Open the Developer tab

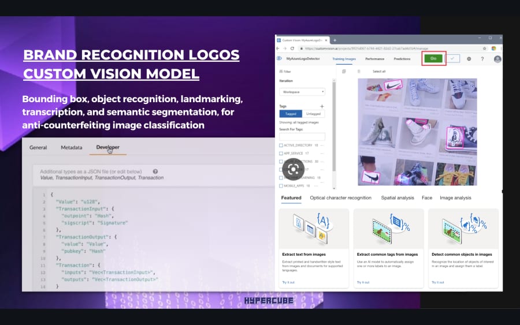[x=108, y=147]
